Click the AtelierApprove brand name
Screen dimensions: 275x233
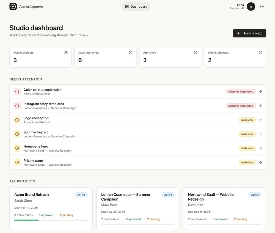[31, 7]
